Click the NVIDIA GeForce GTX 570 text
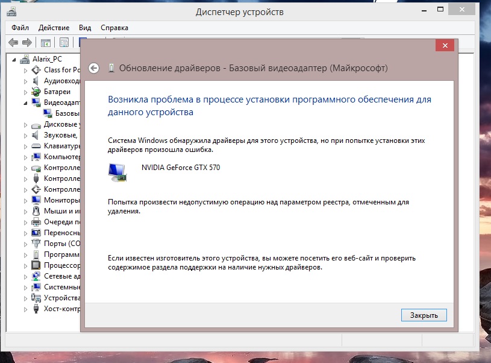 [x=181, y=168]
